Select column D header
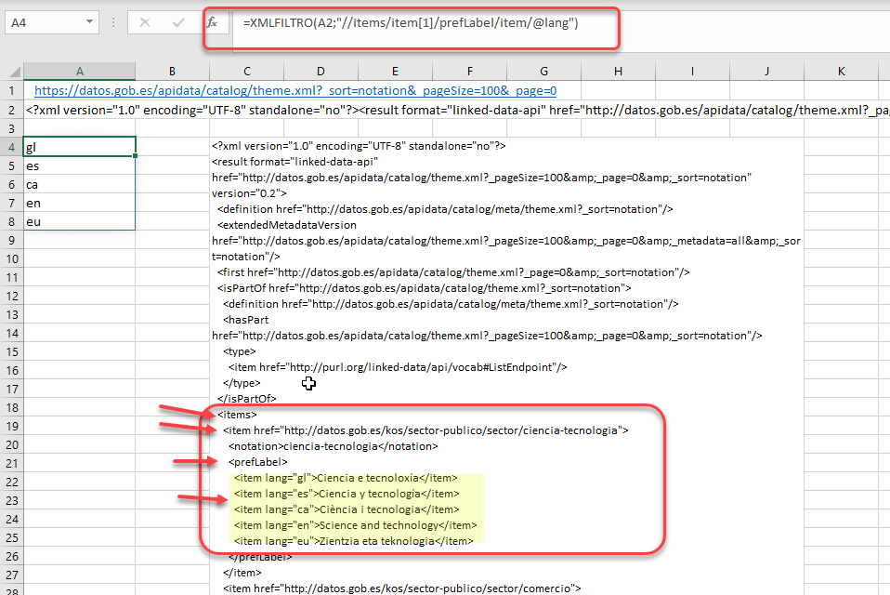 (321, 71)
